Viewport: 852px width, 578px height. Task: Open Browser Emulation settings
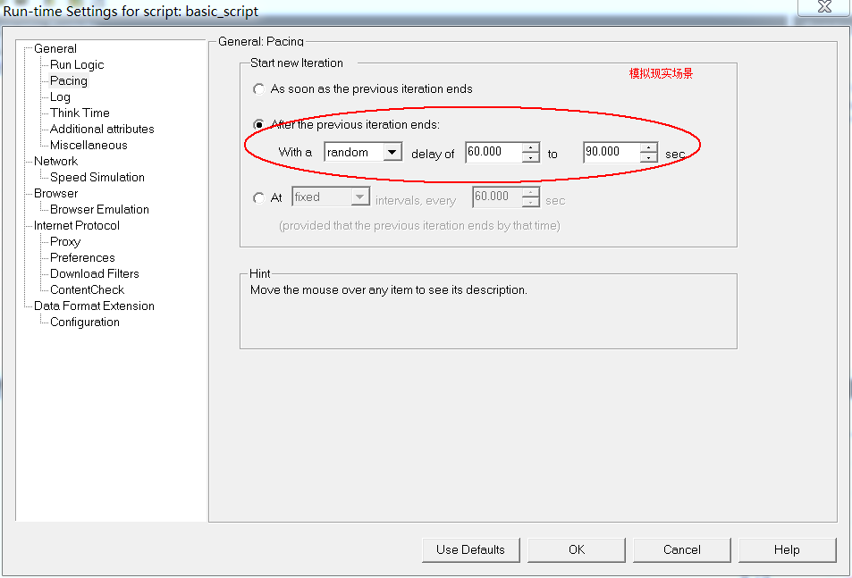click(x=99, y=209)
